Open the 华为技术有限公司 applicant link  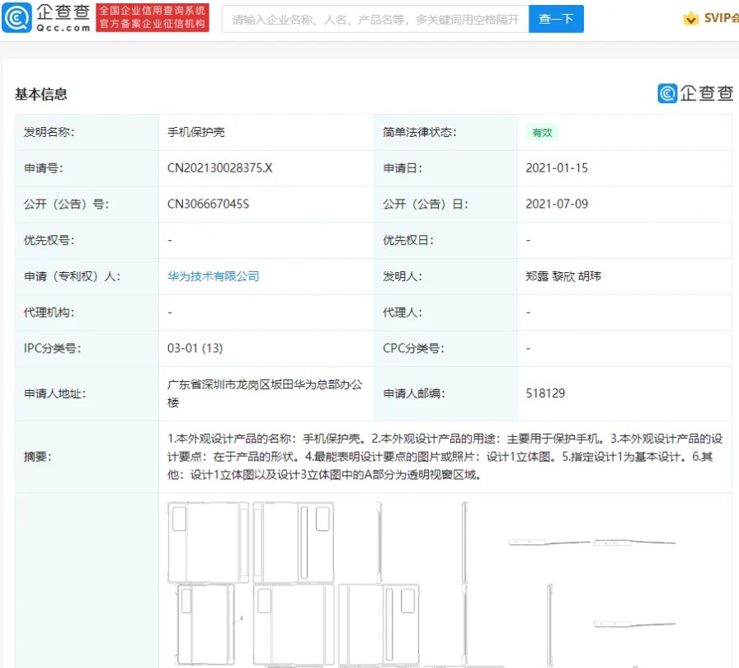pyautogui.click(x=213, y=276)
